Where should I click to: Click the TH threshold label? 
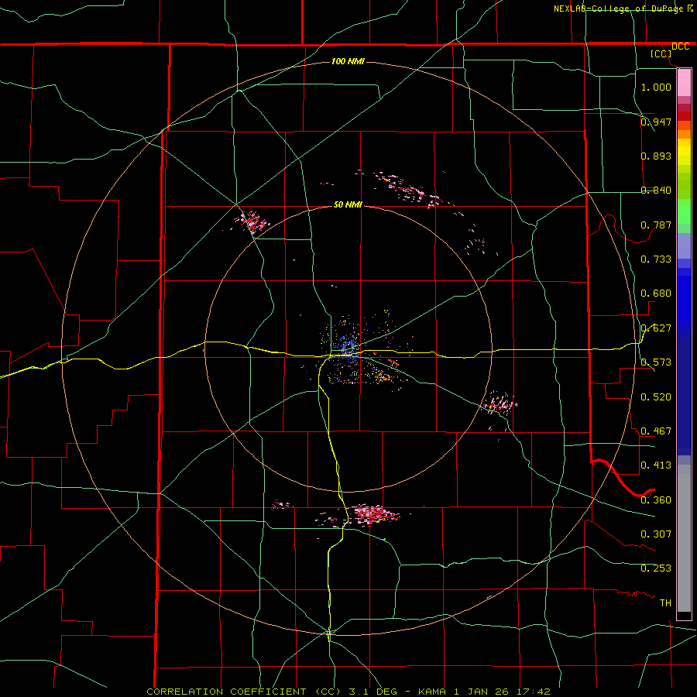(665, 603)
